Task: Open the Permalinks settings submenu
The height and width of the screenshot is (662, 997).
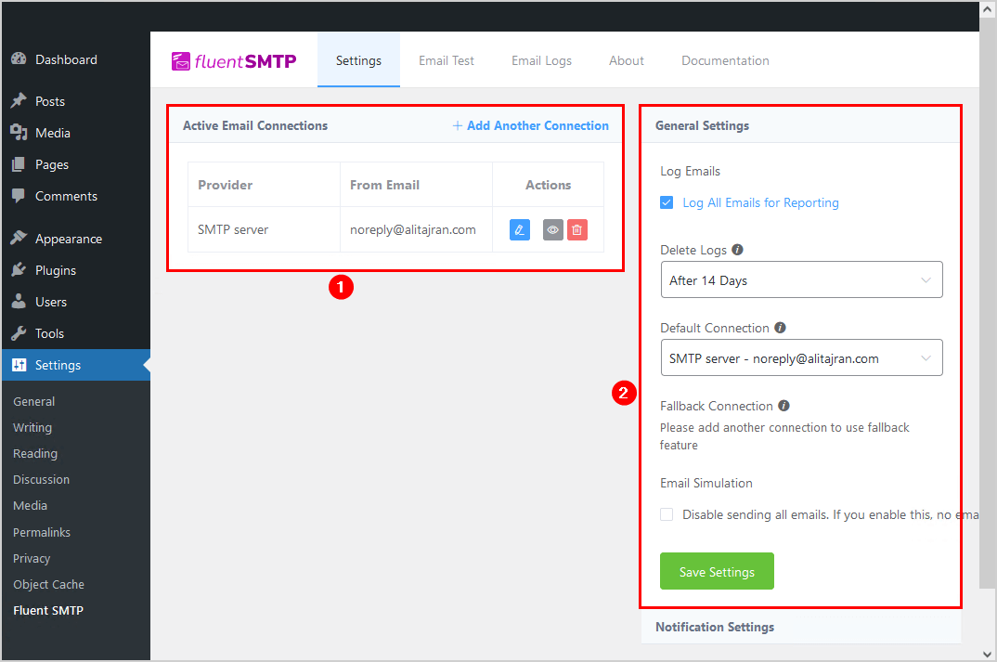Action: [x=42, y=532]
